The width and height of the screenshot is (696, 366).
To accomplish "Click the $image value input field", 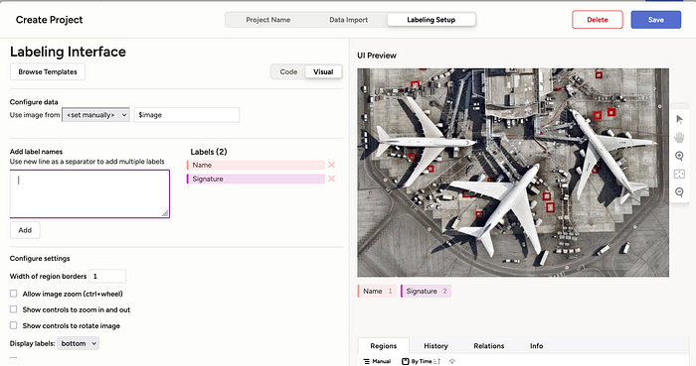I will click(x=187, y=115).
